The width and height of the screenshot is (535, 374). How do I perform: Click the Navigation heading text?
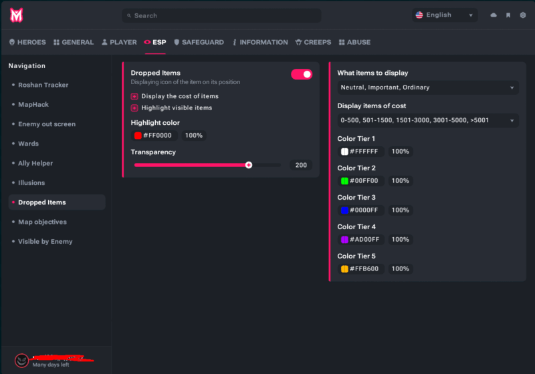pyautogui.click(x=27, y=65)
